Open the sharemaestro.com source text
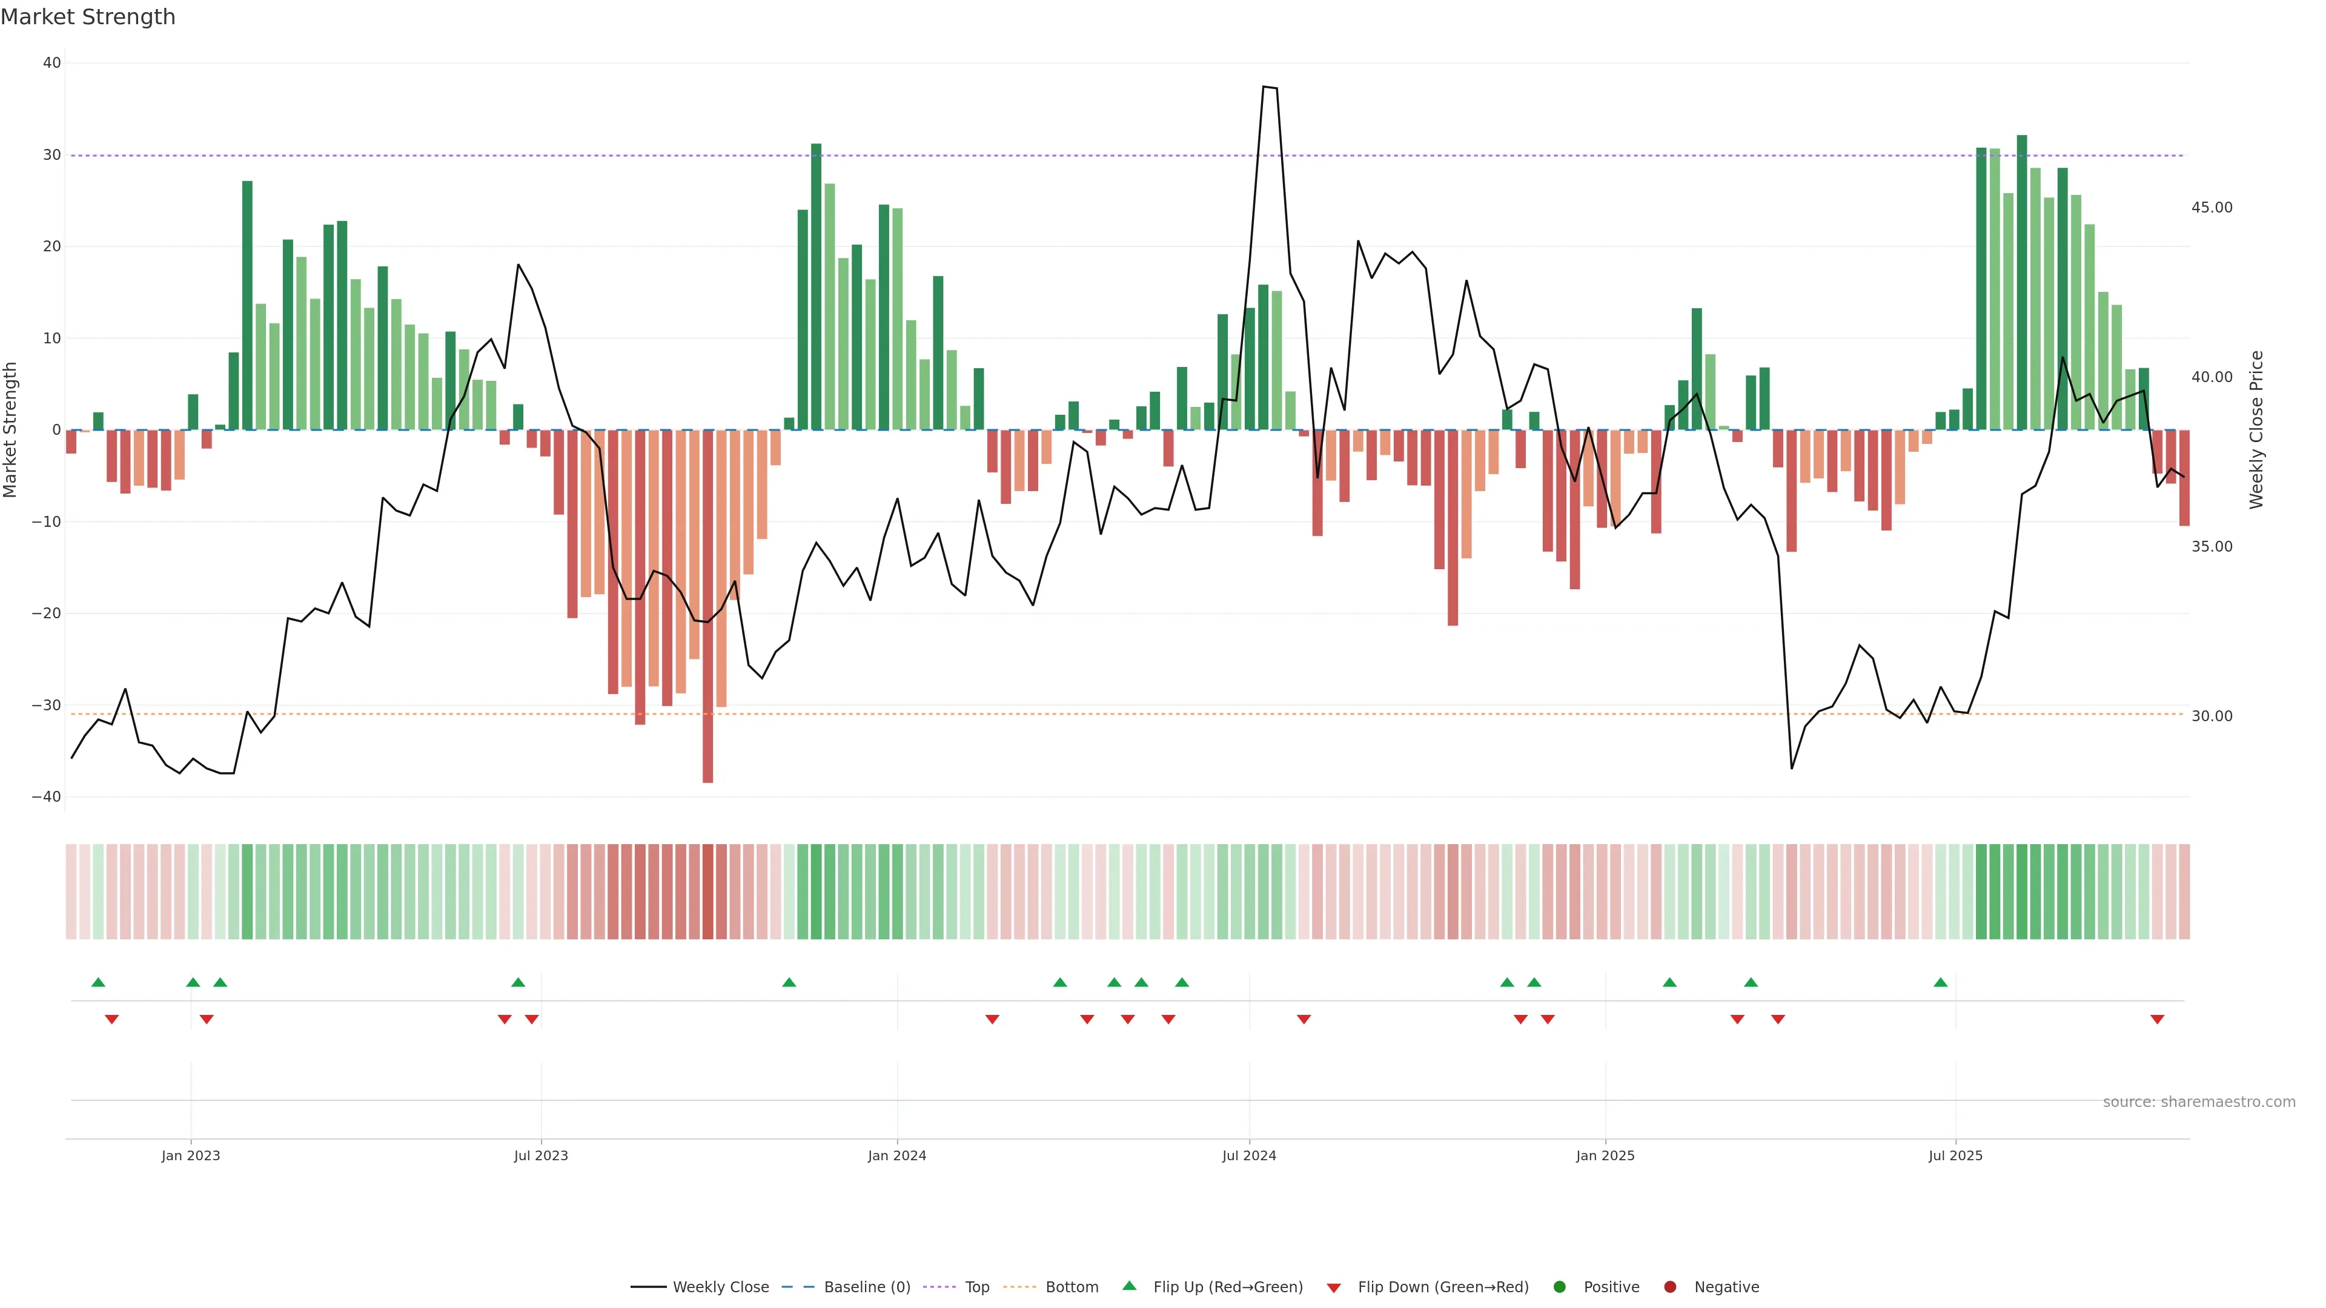This screenshot has height=1308, width=2326. click(2199, 1102)
